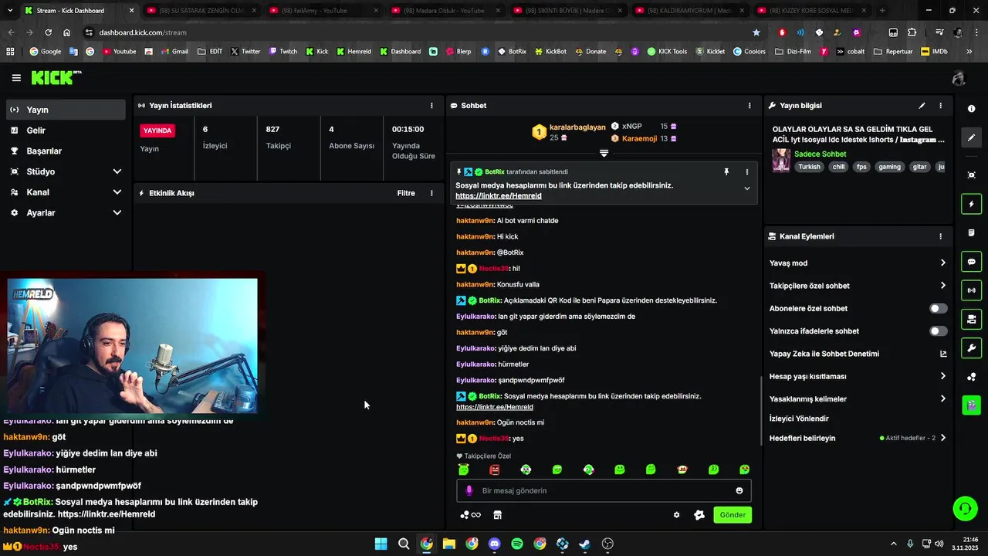Toggle Abonelere özel sohbet switch

[938, 308]
